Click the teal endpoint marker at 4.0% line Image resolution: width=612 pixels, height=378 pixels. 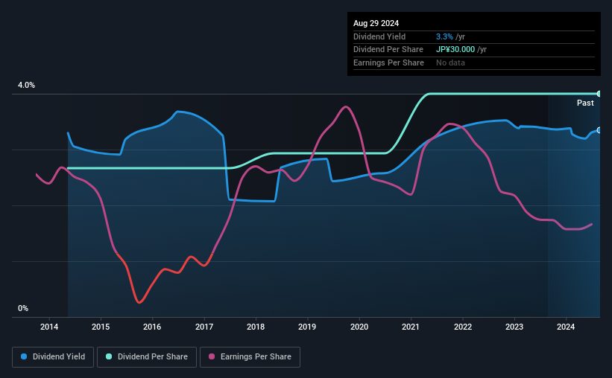point(599,94)
